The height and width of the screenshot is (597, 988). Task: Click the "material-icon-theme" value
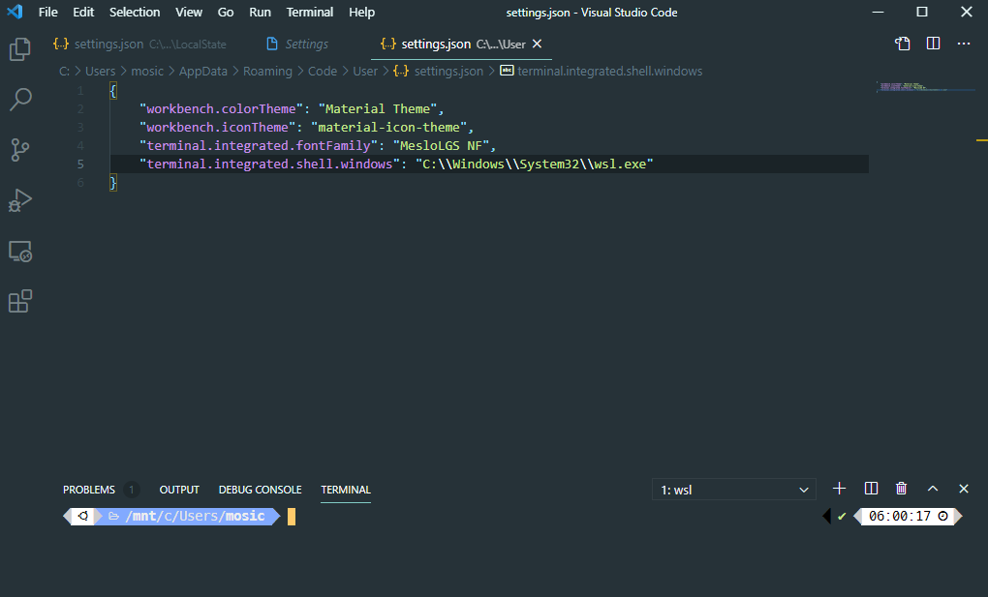pyautogui.click(x=388, y=127)
